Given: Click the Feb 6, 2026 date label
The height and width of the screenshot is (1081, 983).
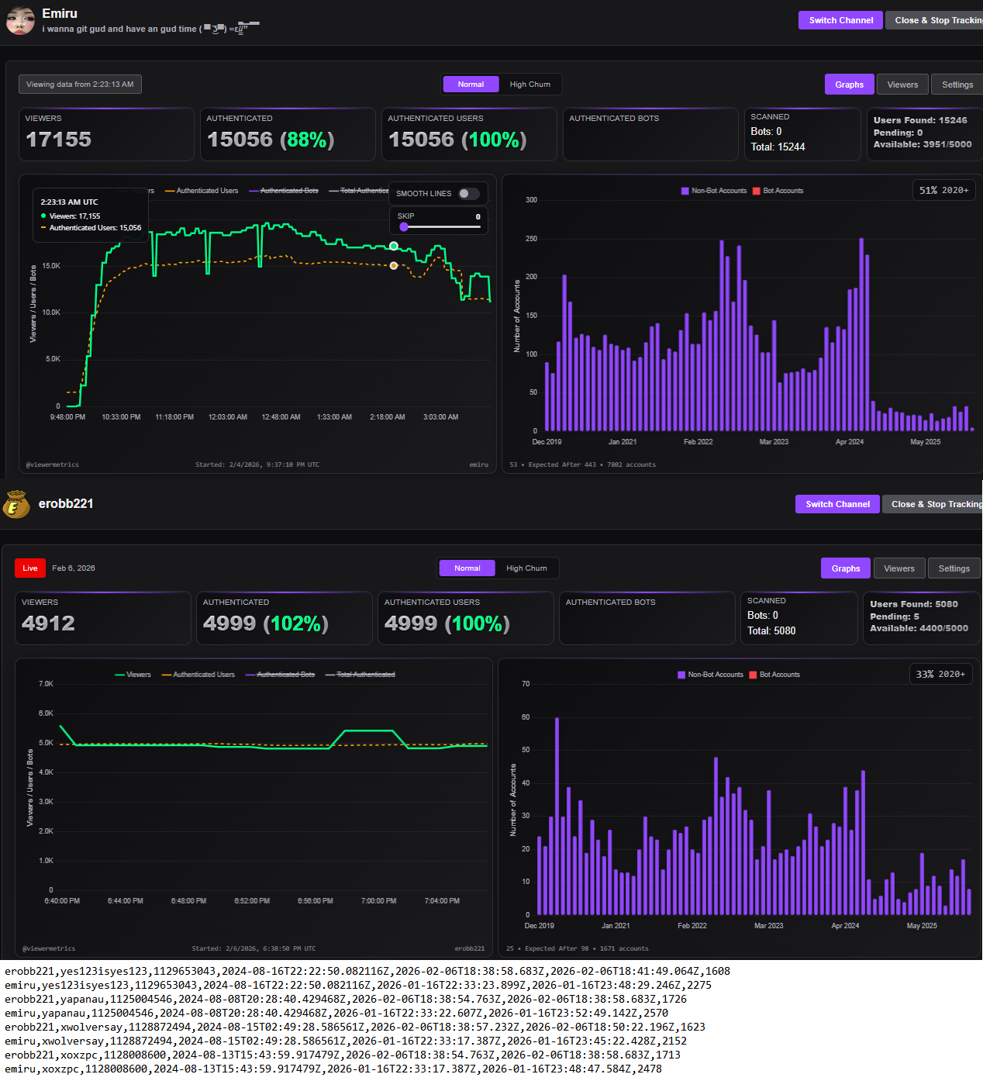Looking at the screenshot, I should (x=74, y=568).
